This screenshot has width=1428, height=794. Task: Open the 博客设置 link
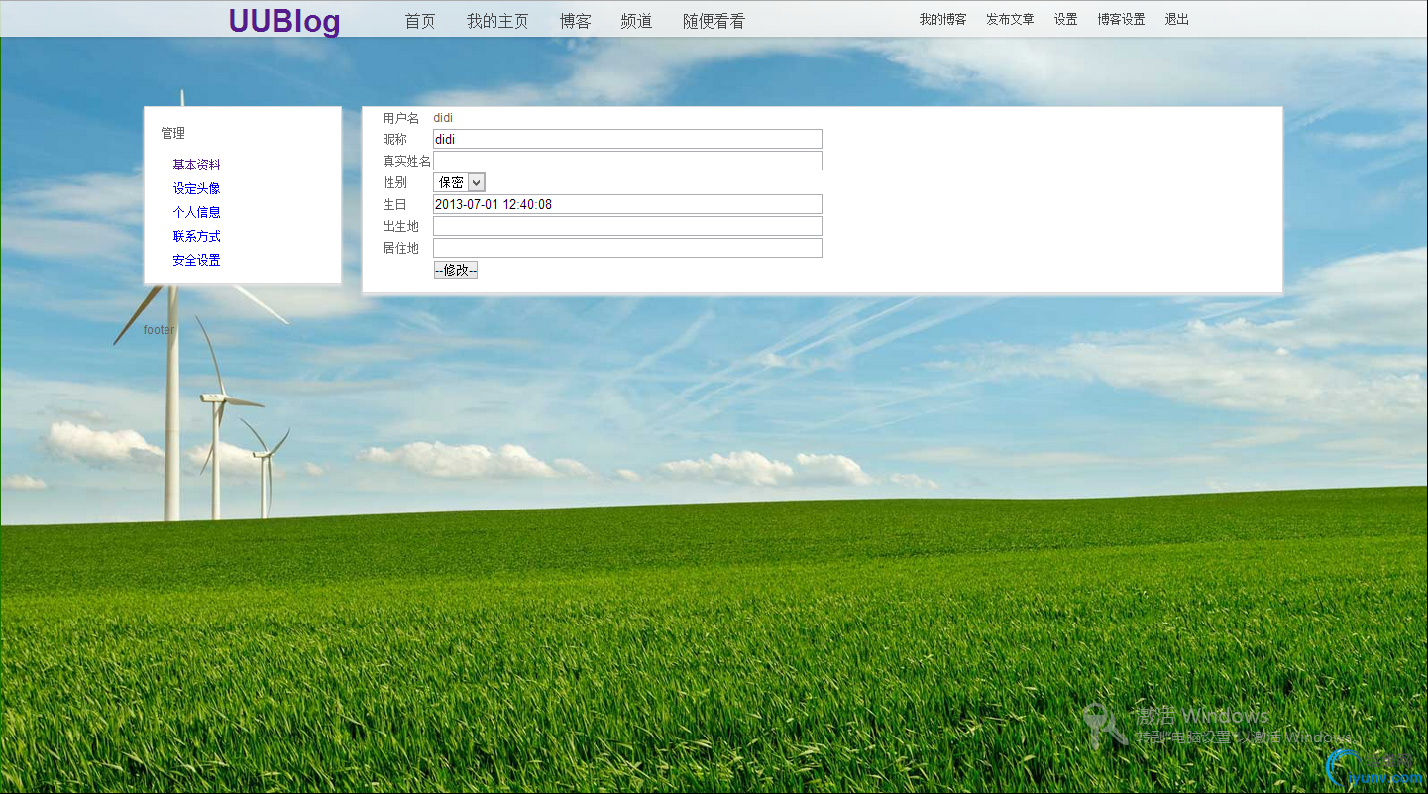(x=1121, y=19)
